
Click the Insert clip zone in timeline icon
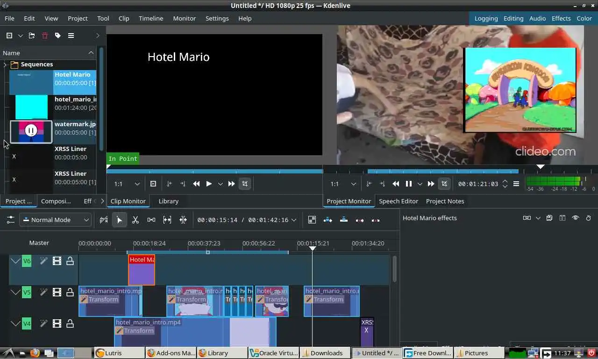(x=328, y=220)
